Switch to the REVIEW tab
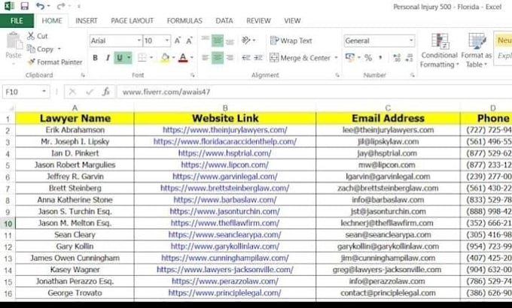This screenshot has height=308, width=512. coord(258,20)
